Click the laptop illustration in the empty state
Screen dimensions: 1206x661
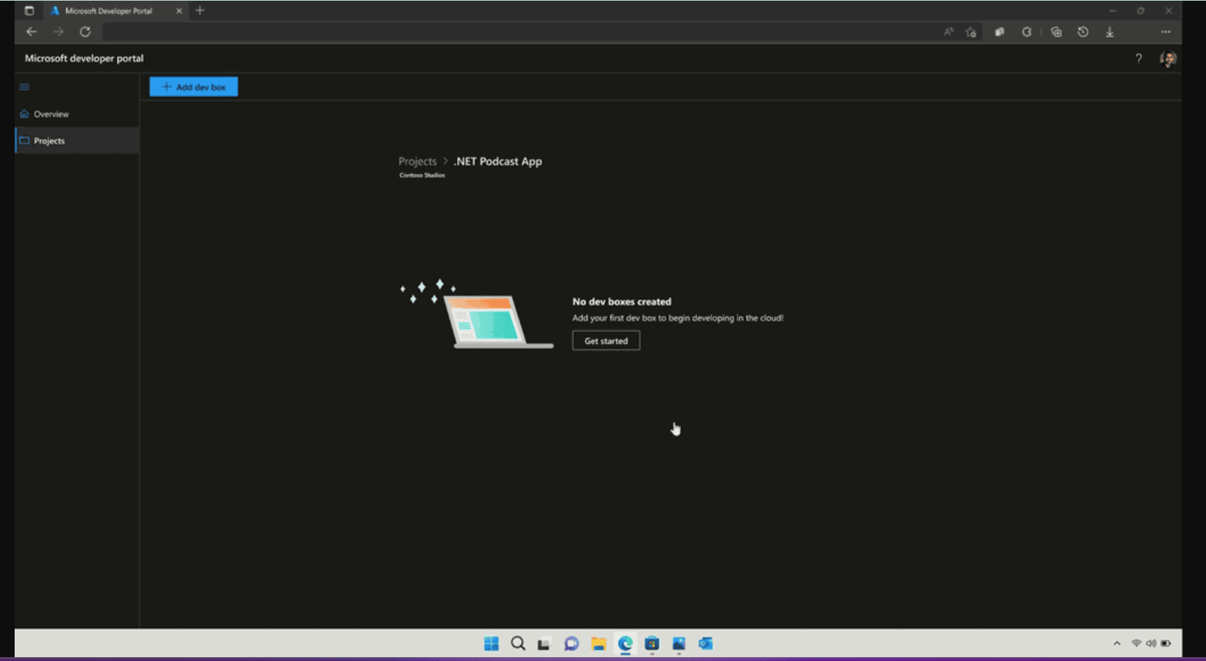coord(477,314)
